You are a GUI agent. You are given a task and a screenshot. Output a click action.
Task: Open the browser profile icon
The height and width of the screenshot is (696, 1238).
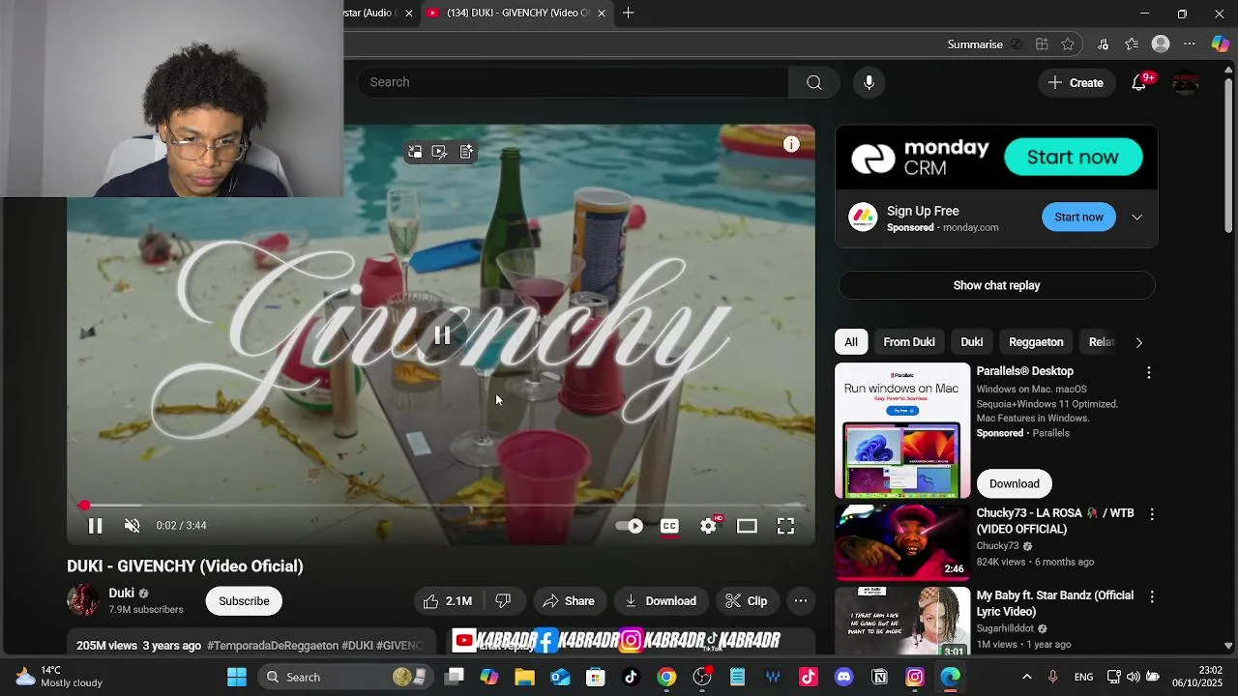[x=1161, y=44]
